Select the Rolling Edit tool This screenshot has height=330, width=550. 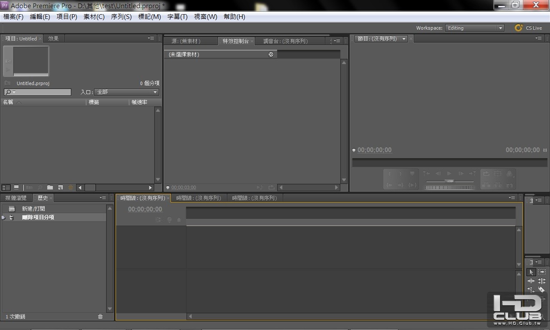pyautogui.click(x=542, y=281)
